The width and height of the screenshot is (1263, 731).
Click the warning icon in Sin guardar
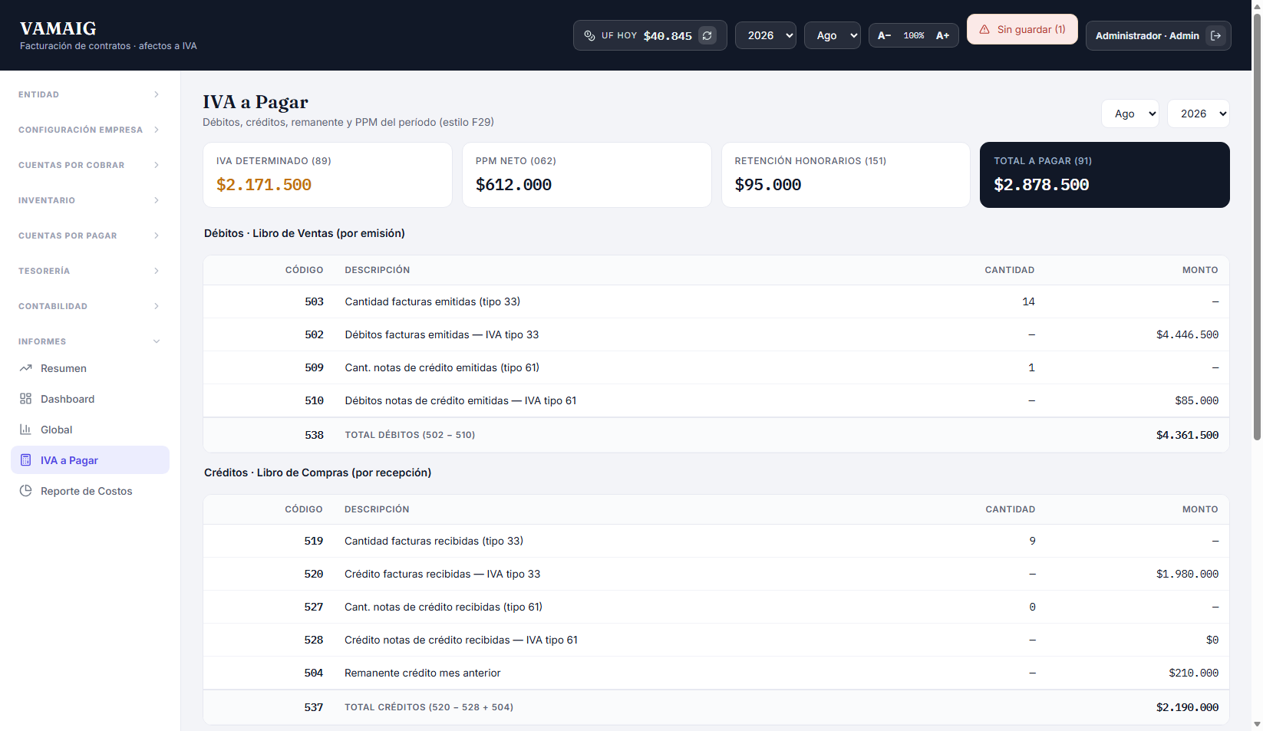pos(984,29)
